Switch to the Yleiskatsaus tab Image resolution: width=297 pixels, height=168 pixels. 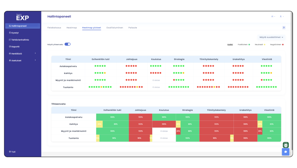click(54, 27)
